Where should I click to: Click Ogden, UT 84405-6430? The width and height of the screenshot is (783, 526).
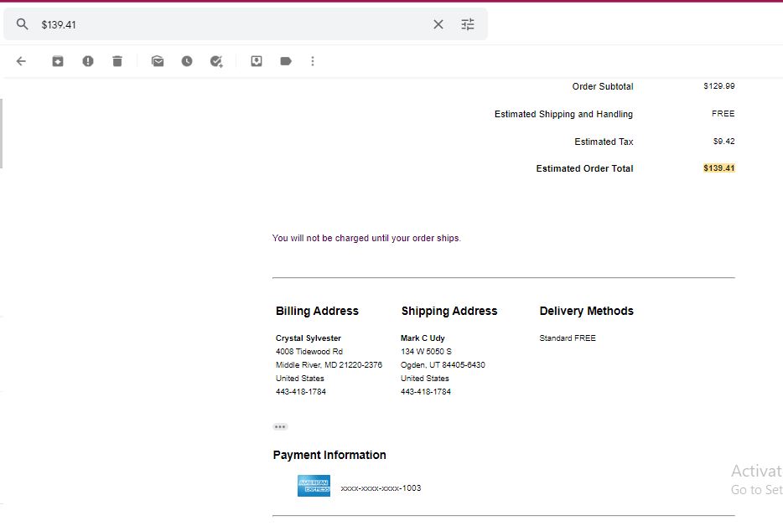tap(443, 365)
